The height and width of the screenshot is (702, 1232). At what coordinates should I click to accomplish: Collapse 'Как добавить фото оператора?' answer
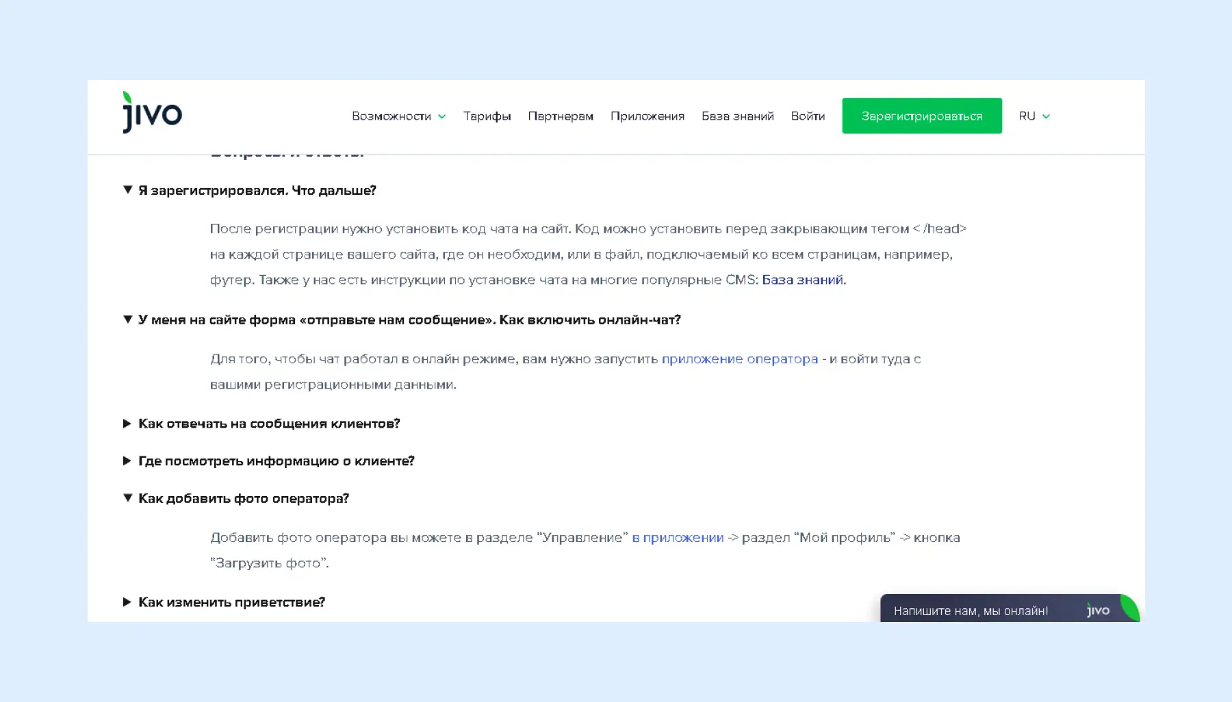tap(243, 499)
